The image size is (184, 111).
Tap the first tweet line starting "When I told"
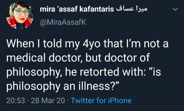[x=87, y=44]
